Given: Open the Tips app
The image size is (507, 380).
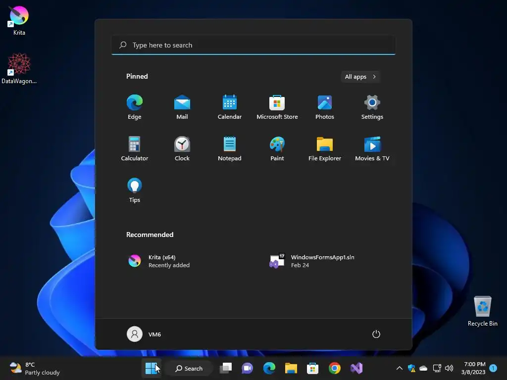Looking at the screenshot, I should (x=135, y=190).
